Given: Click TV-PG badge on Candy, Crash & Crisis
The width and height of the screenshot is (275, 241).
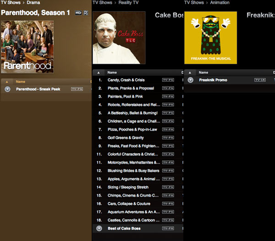Looking at the screenshot, I should coord(168,80).
